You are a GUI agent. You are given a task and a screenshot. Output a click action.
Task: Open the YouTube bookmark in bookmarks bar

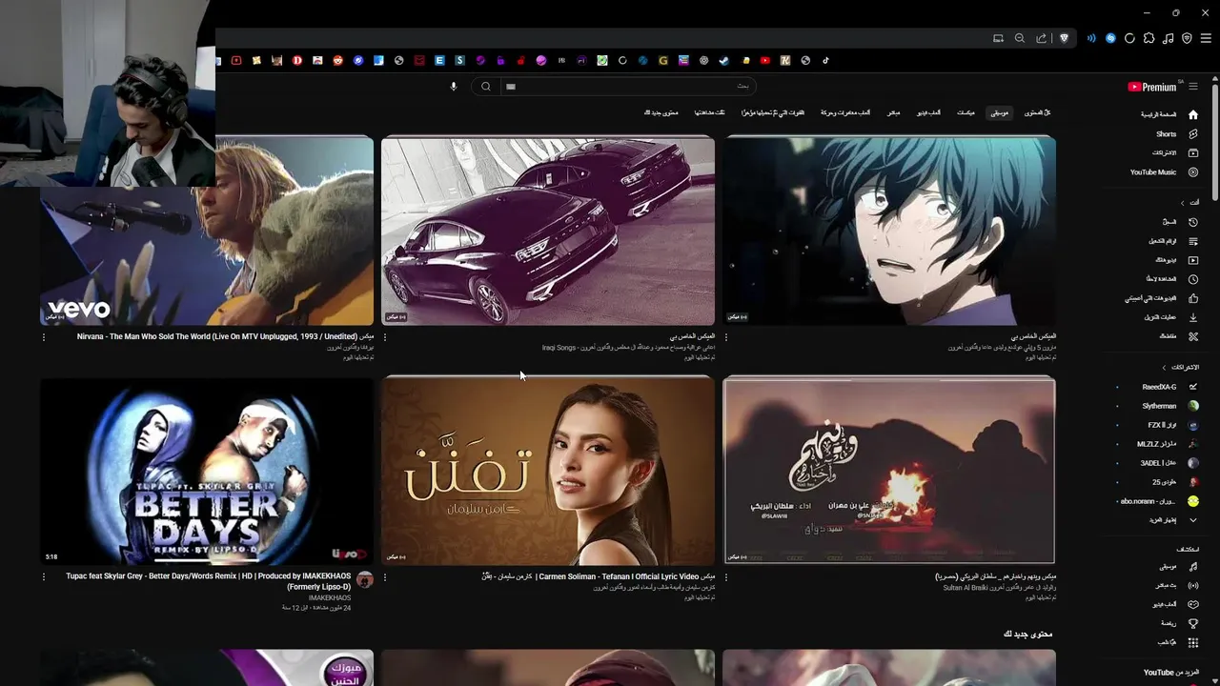765,60
